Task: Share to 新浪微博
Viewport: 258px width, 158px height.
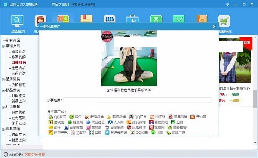Action: pyautogui.click(x=94, y=117)
